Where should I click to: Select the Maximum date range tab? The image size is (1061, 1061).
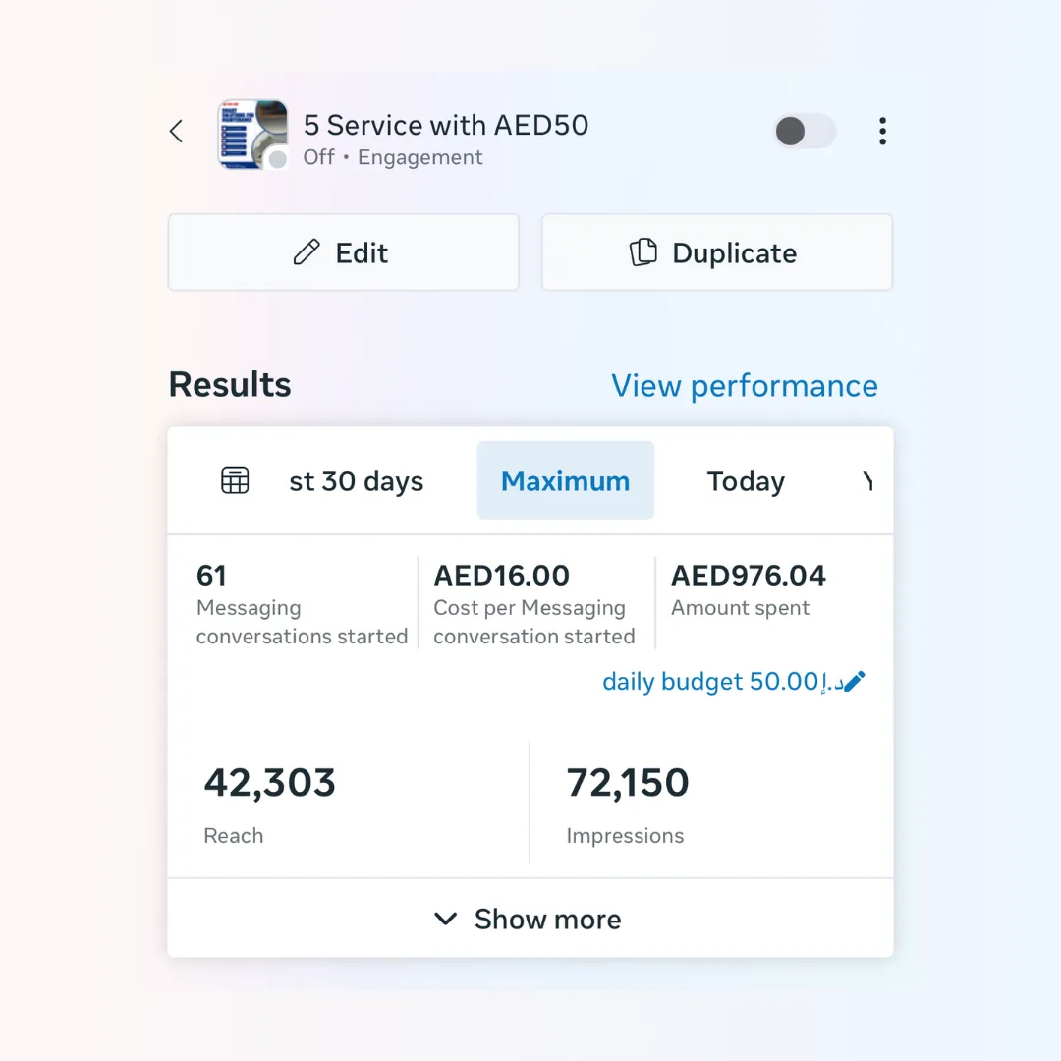(x=566, y=480)
